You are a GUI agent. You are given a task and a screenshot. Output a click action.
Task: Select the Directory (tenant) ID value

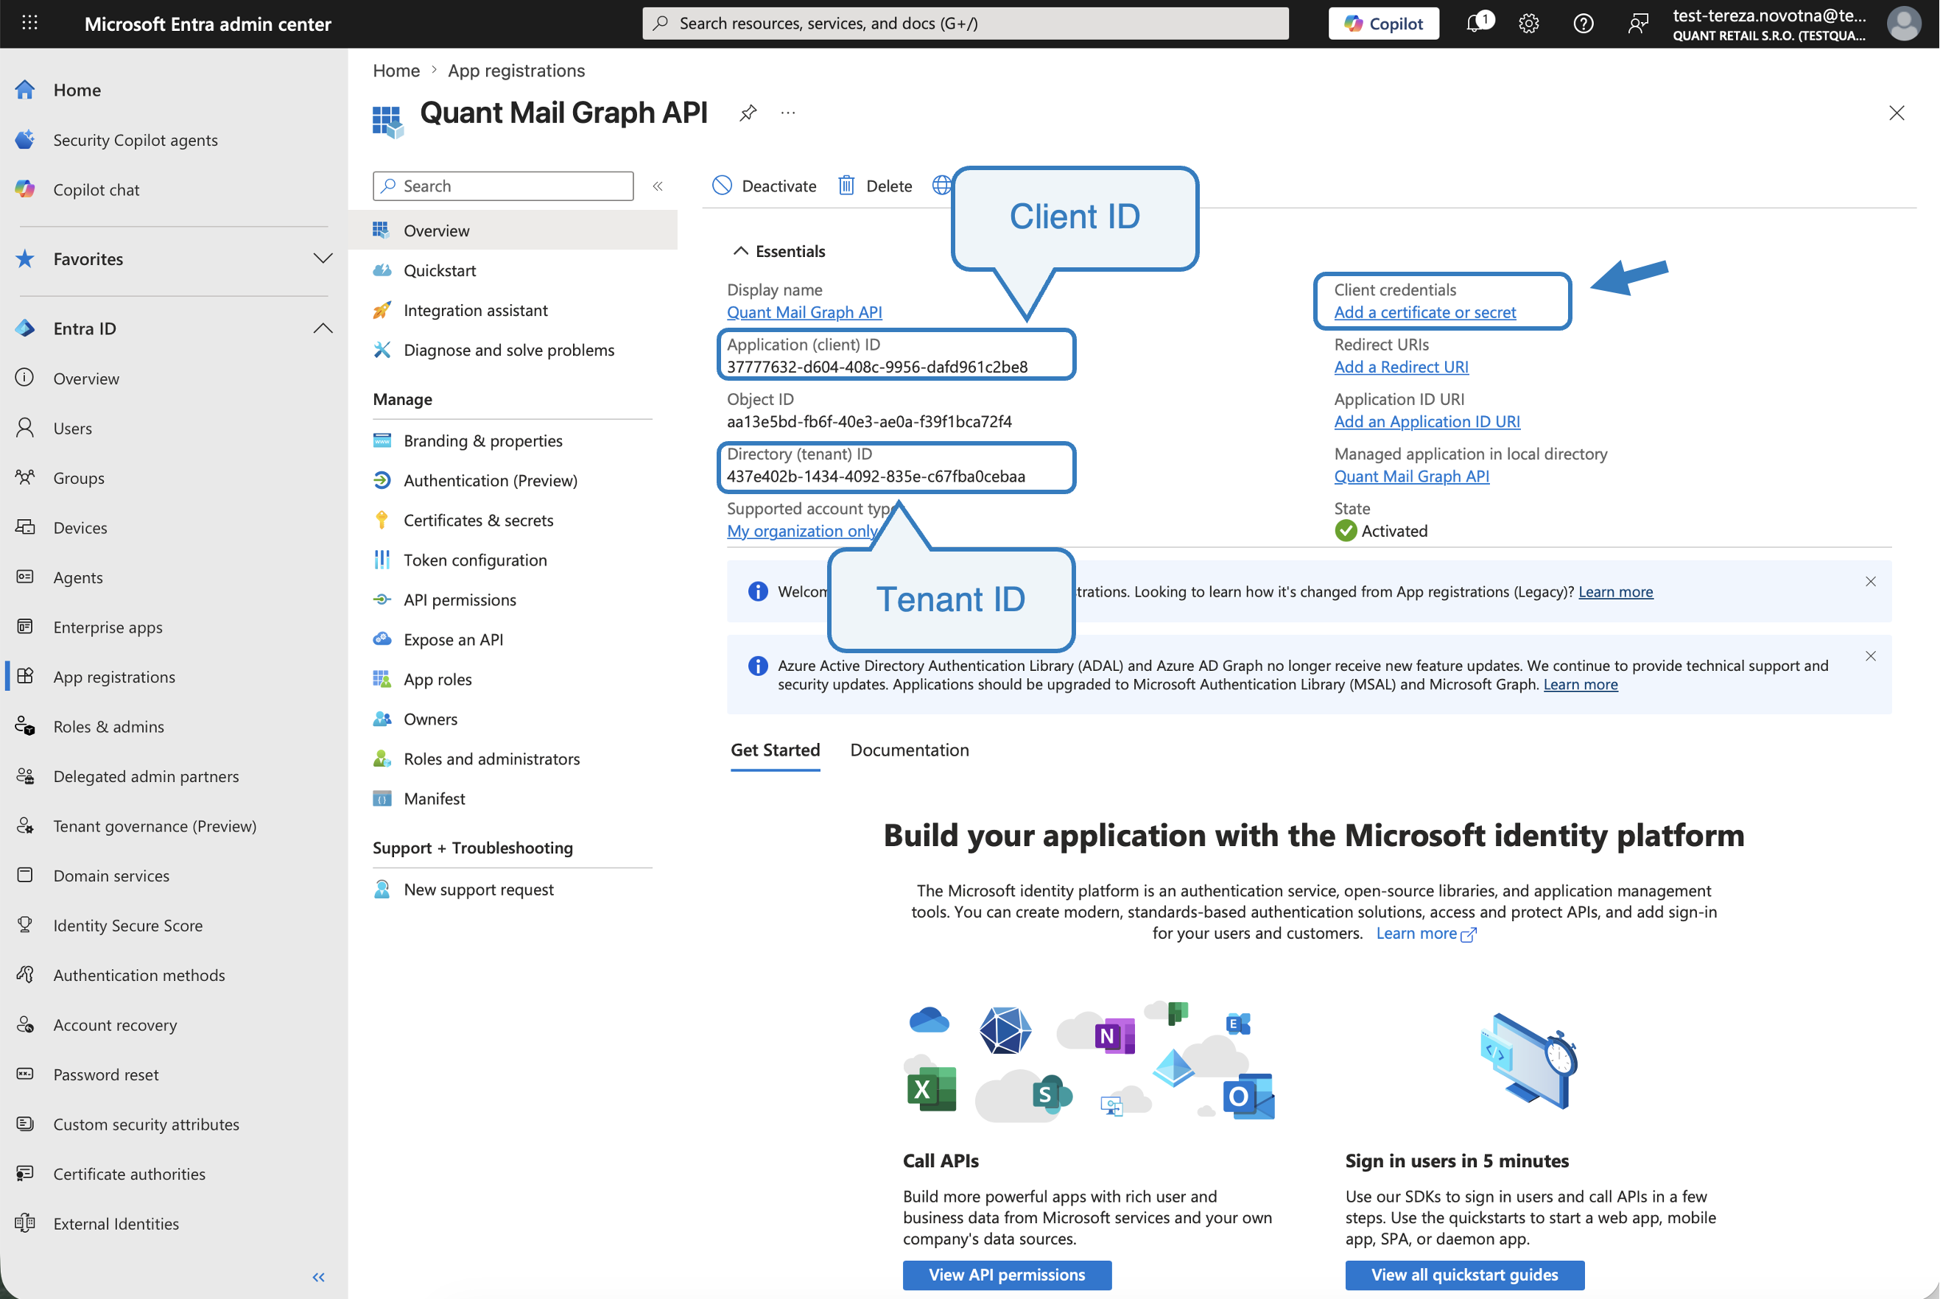coord(876,476)
